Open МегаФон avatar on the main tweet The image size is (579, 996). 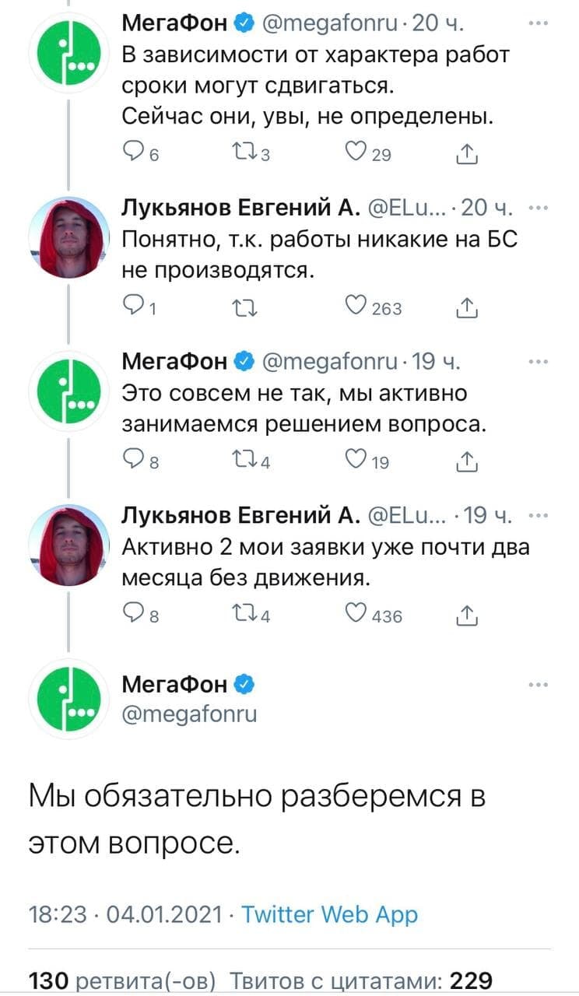(70, 697)
